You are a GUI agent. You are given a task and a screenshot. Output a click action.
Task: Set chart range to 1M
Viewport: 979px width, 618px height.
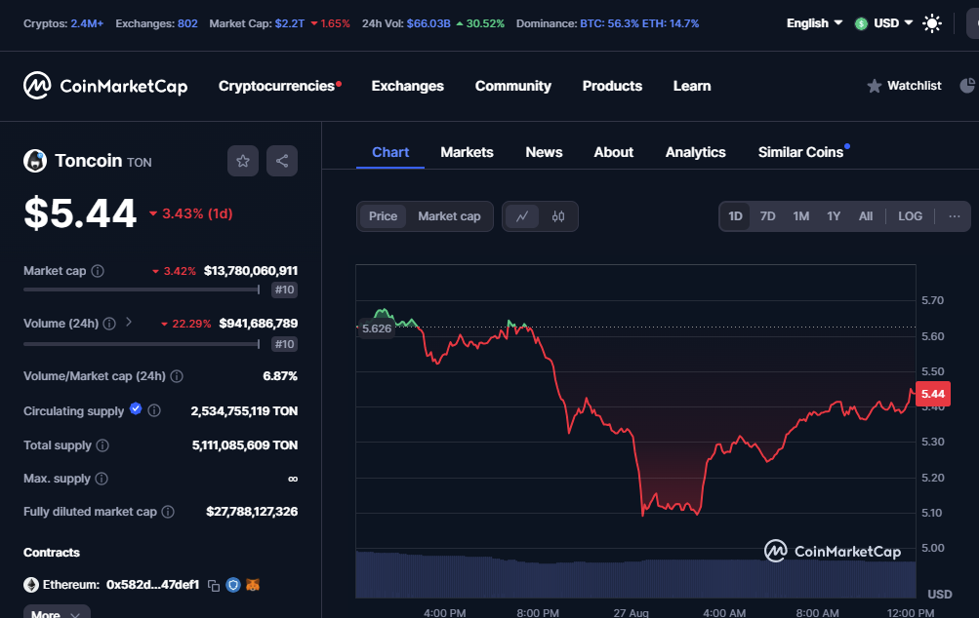tap(801, 216)
